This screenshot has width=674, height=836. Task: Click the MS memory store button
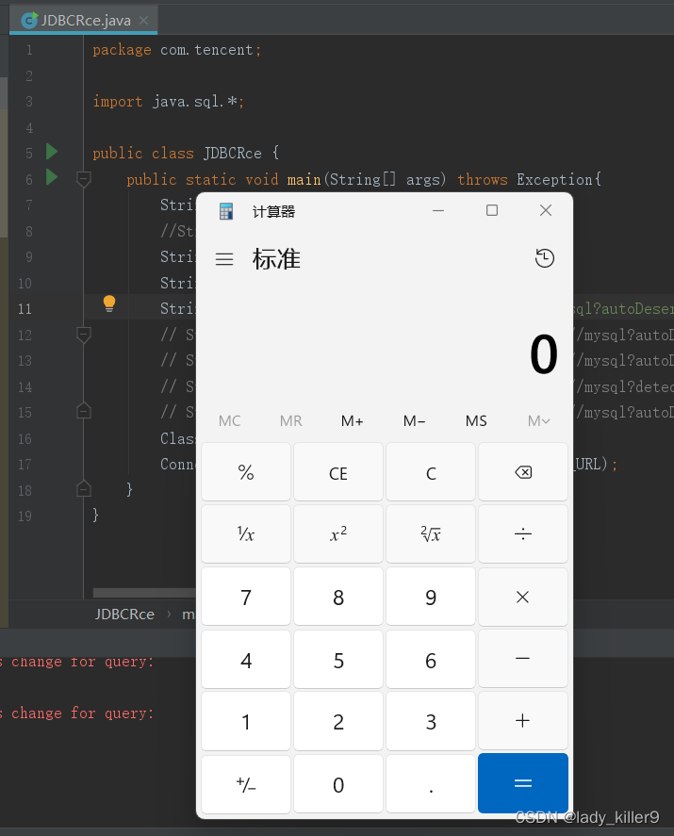click(476, 421)
